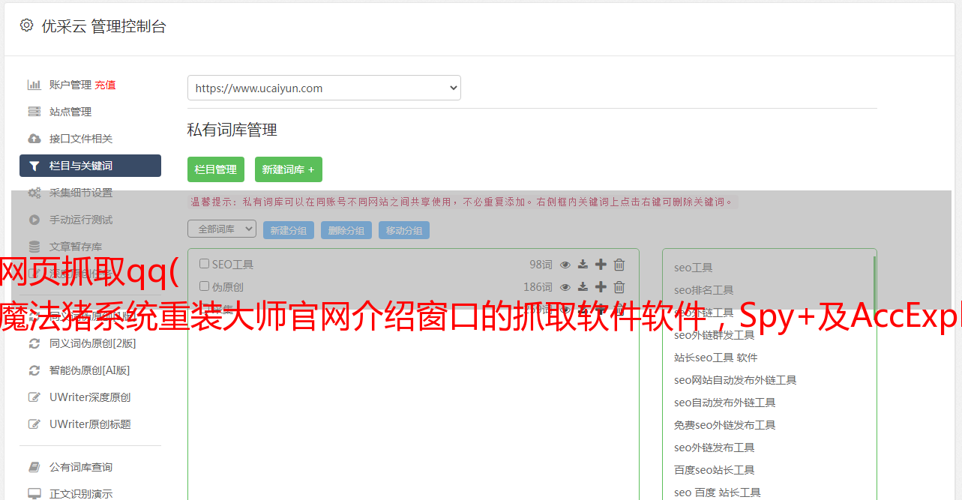Click the 新建分组 button
This screenshot has width=962, height=500.
coord(289,230)
